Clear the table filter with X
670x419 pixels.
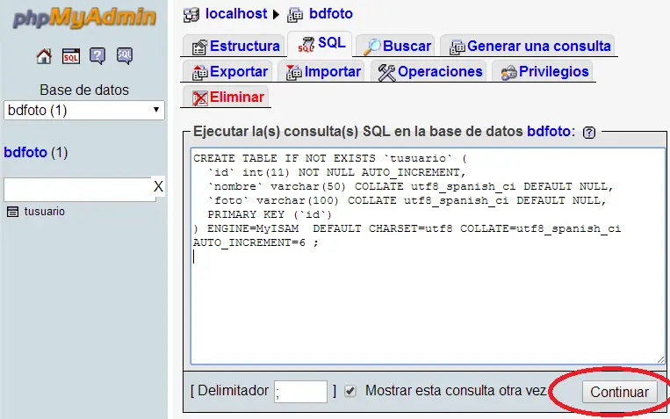pos(158,186)
